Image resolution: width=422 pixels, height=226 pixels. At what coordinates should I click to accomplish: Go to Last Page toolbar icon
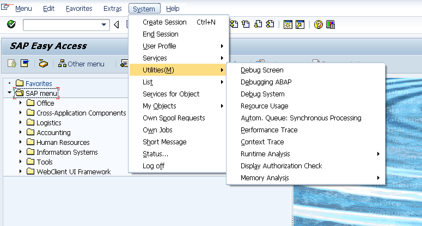coord(270,24)
